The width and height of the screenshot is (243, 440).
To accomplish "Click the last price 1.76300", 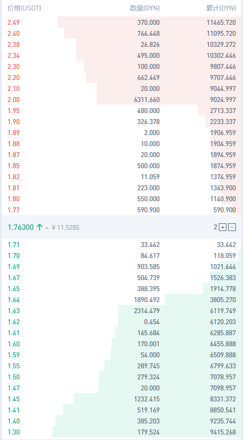I will click(21, 227).
